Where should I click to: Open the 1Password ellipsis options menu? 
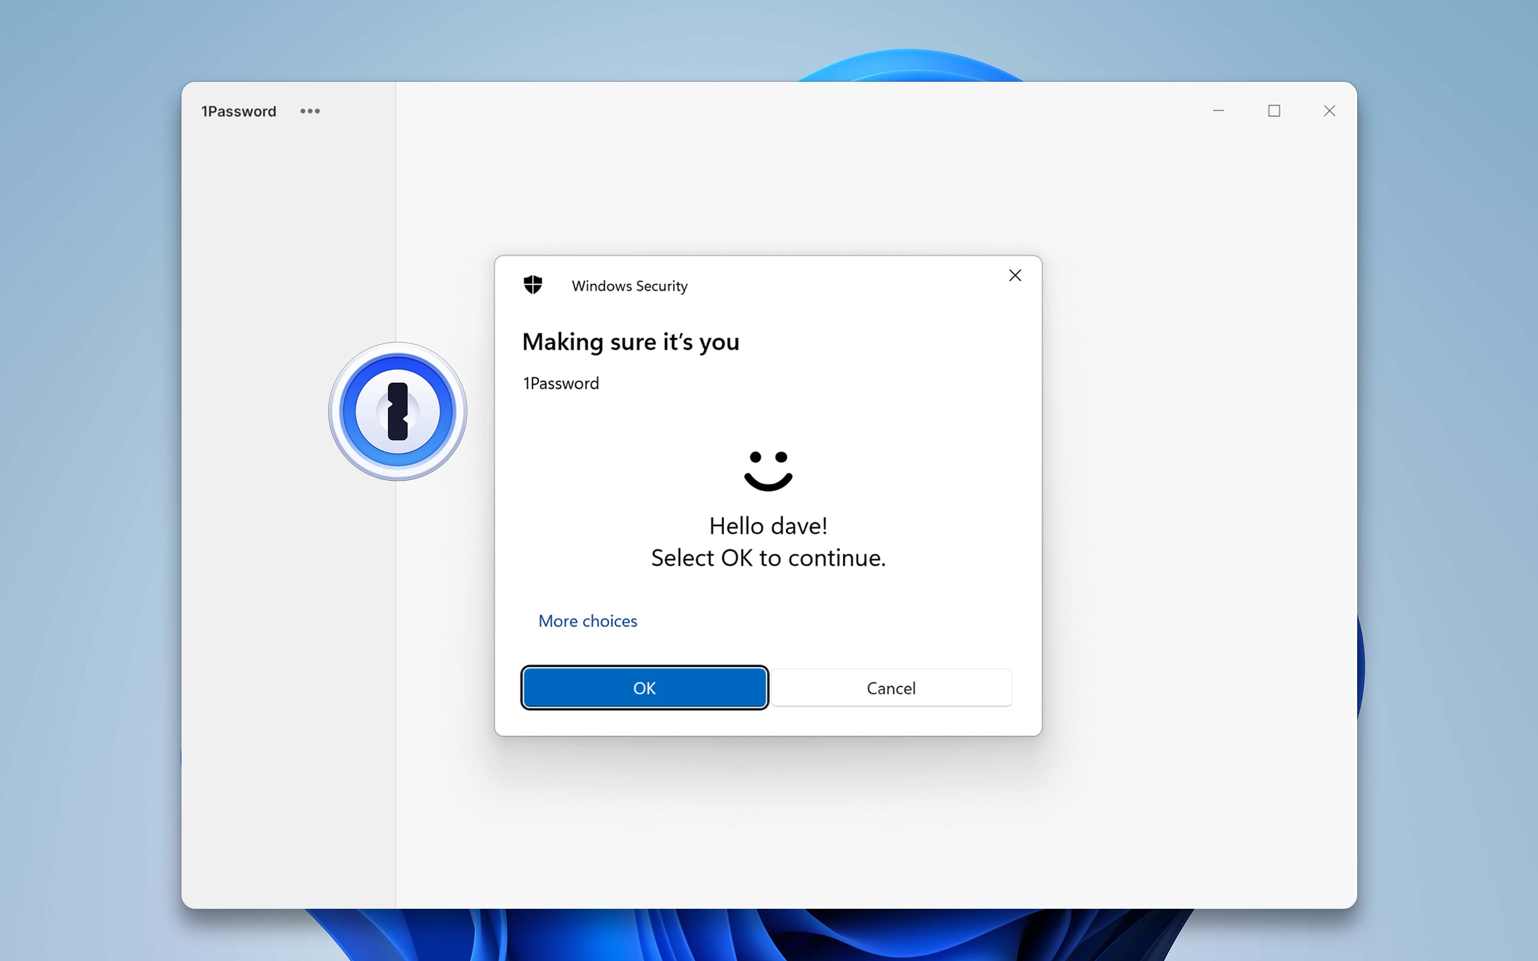pyautogui.click(x=309, y=111)
